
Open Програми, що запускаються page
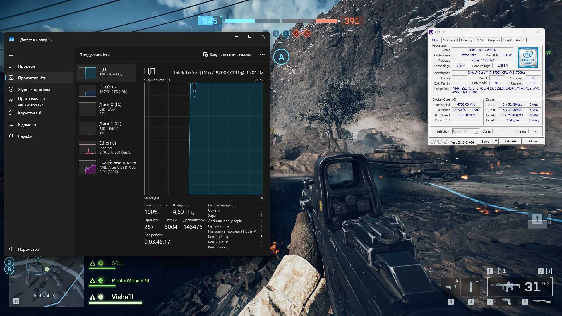[39, 101]
